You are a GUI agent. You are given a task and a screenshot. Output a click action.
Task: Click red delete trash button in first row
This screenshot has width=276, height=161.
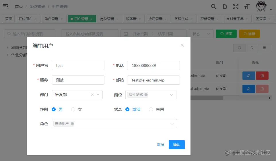point(262,75)
